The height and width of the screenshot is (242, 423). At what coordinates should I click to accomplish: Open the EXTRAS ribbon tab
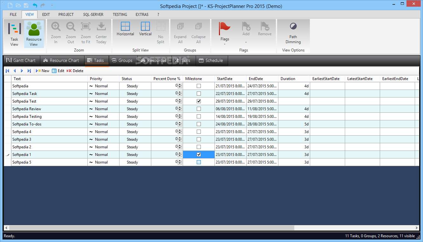click(x=142, y=15)
